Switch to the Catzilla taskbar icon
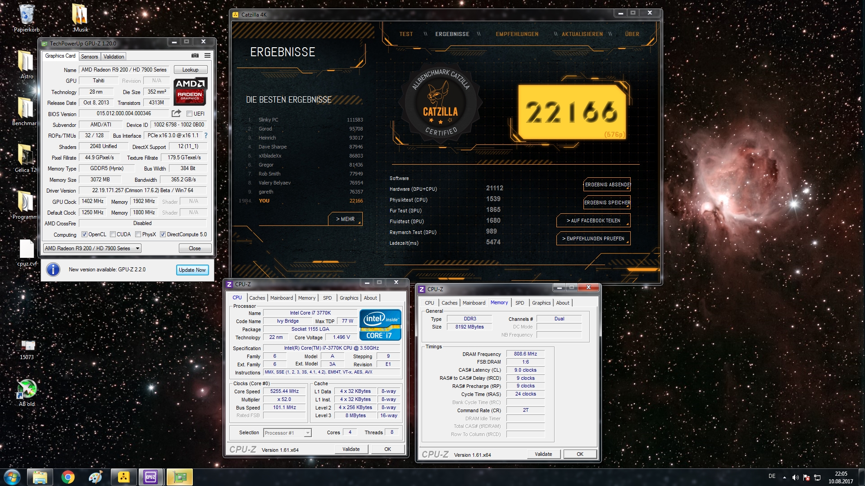Screen dimensions: 865x486 [x=123, y=477]
